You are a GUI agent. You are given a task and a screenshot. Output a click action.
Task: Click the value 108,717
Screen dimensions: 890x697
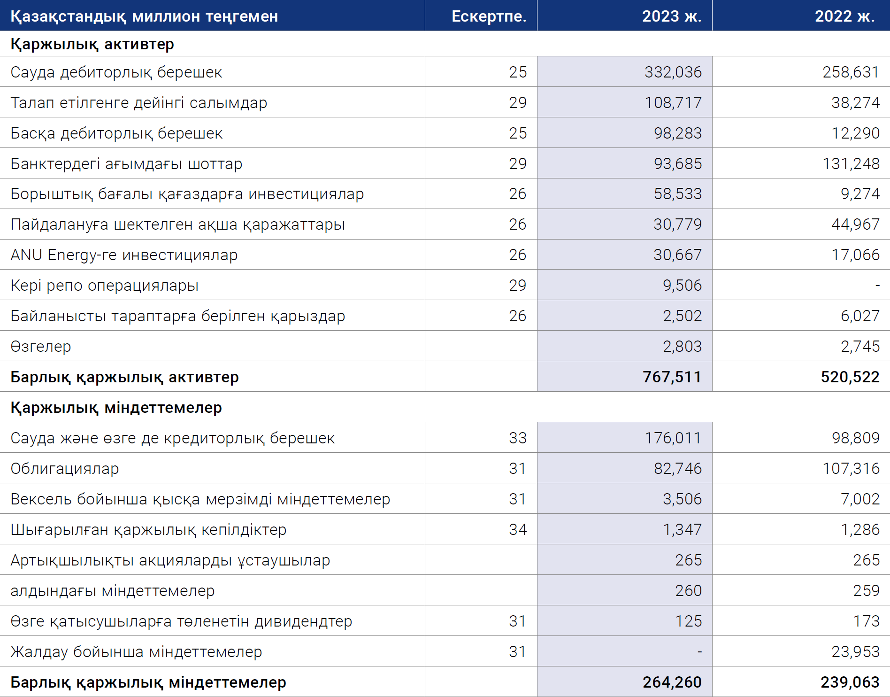673,103
